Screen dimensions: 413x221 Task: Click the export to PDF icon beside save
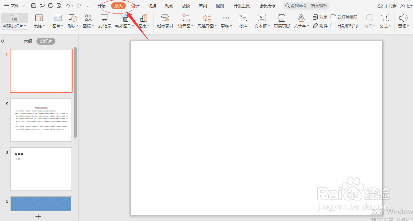pos(42,6)
